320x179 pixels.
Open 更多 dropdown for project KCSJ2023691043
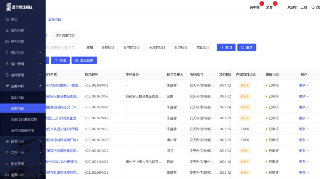tap(304, 85)
